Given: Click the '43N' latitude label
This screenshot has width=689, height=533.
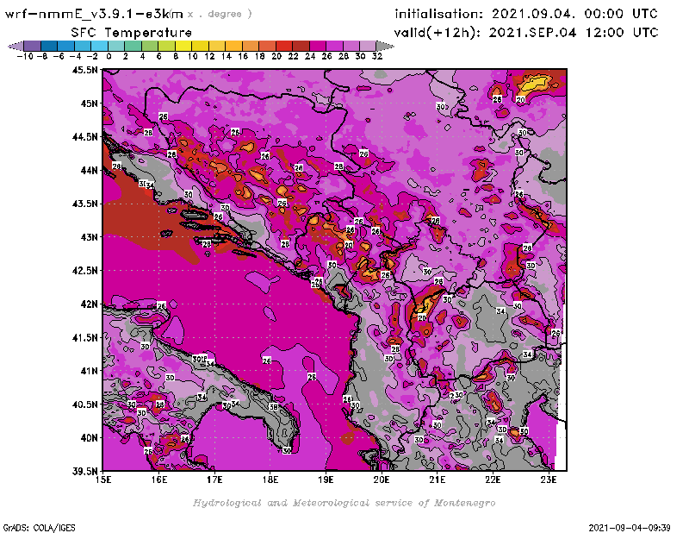Looking at the screenshot, I should click(89, 237).
